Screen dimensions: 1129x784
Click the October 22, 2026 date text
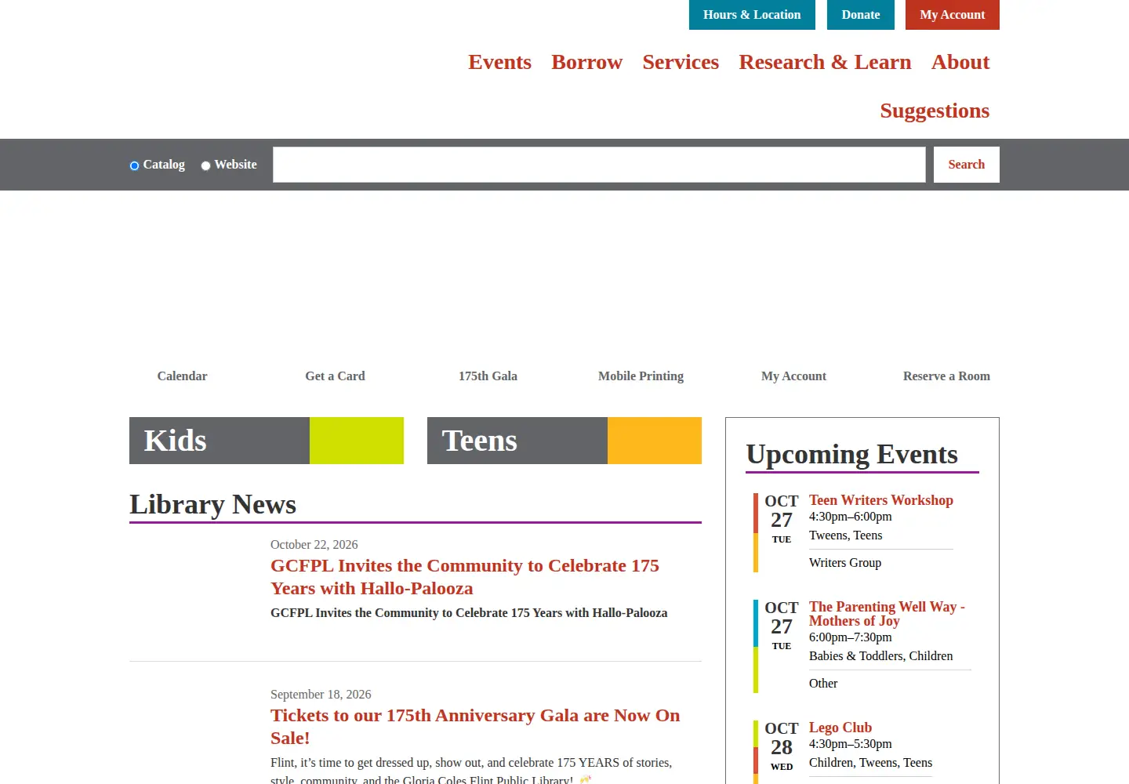tap(314, 545)
